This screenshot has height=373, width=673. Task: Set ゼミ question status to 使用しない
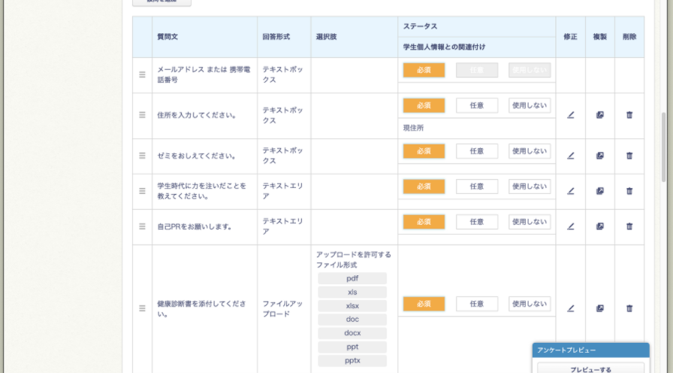click(x=529, y=151)
